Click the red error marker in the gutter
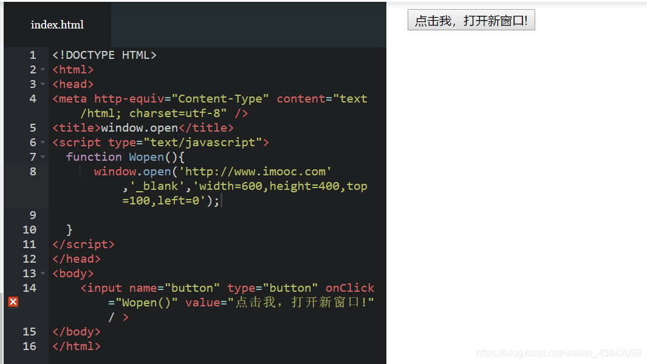The image size is (647, 364). 13,302
